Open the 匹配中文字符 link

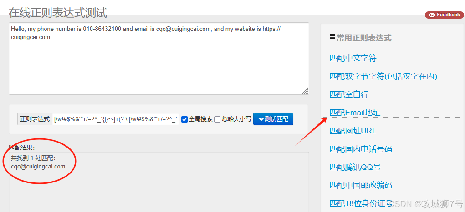pos(353,58)
